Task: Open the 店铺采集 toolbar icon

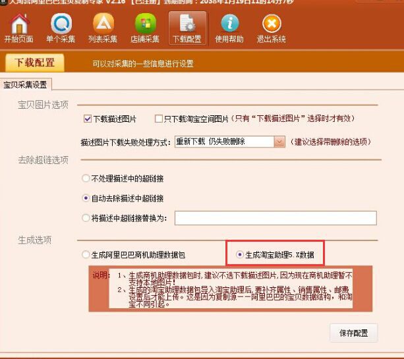Action: (145, 28)
